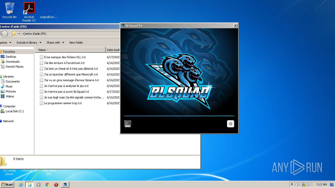Expand Favorites in the navigation pane
The image size is (335, 188).
[9, 52]
